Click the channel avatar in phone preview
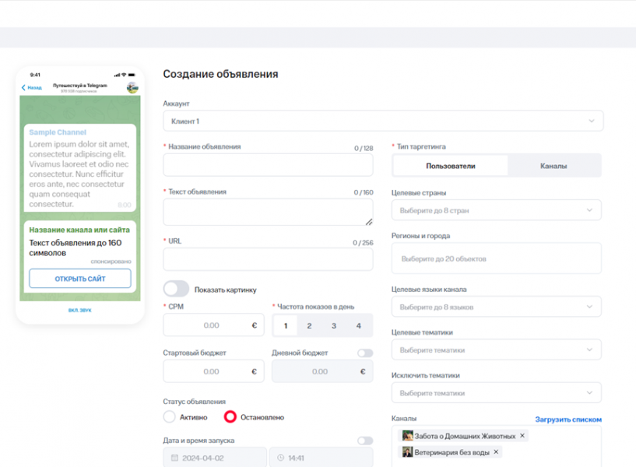Viewport: 636px width, 467px height. point(132,87)
